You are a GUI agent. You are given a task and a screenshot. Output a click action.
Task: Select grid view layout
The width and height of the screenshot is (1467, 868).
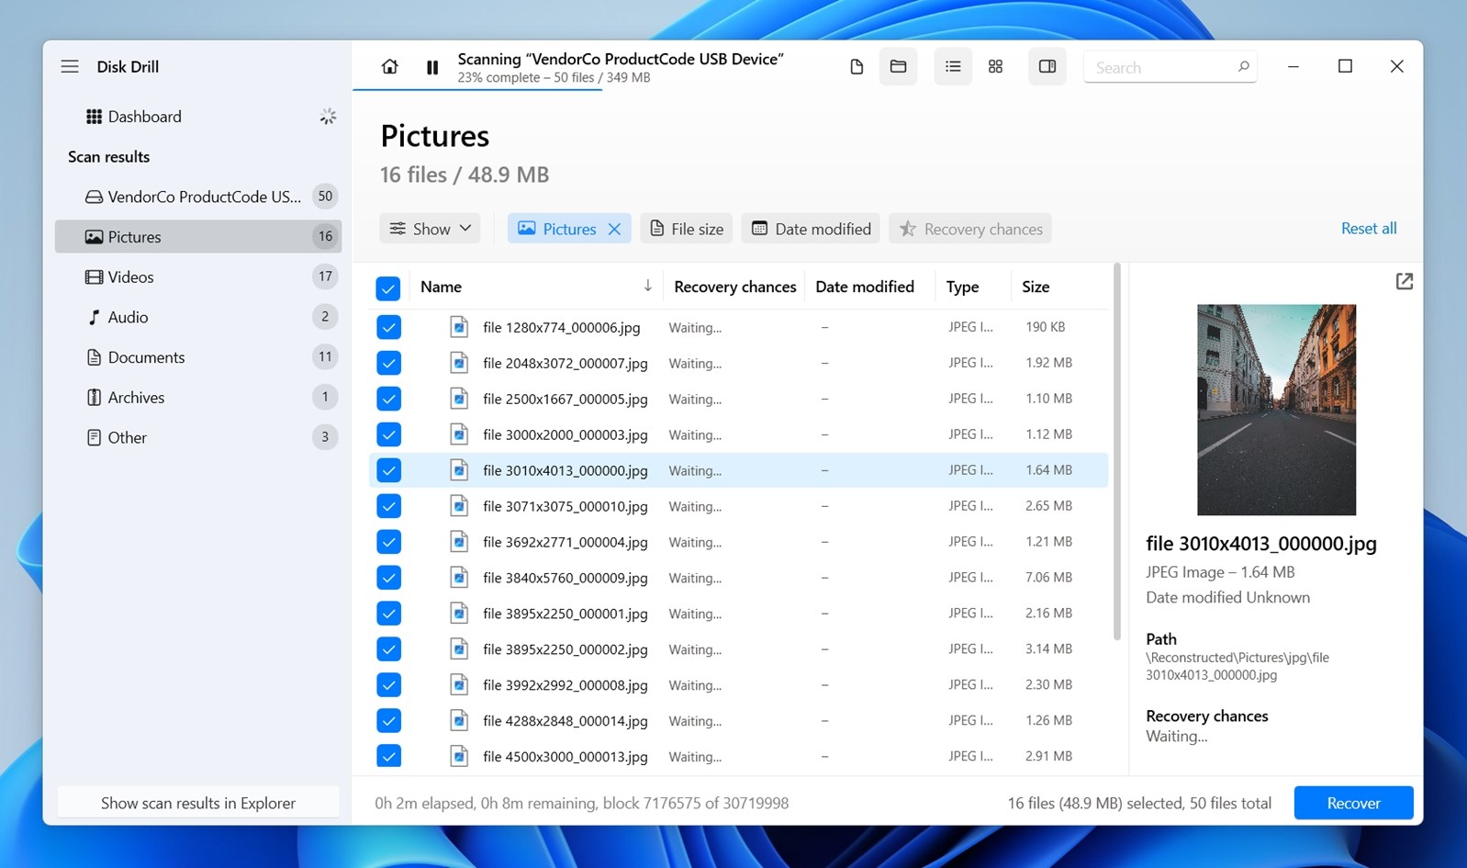[x=995, y=67]
